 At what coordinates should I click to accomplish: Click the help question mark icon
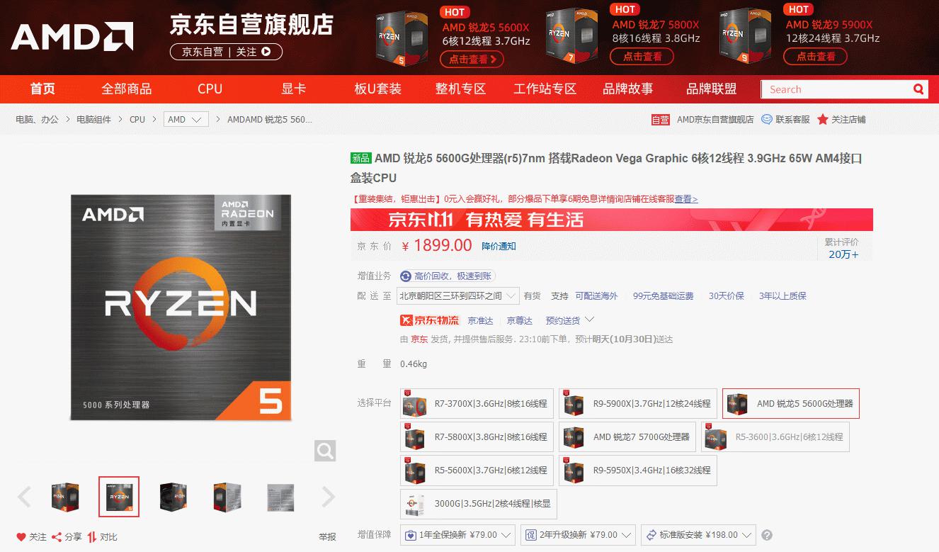pos(766,535)
